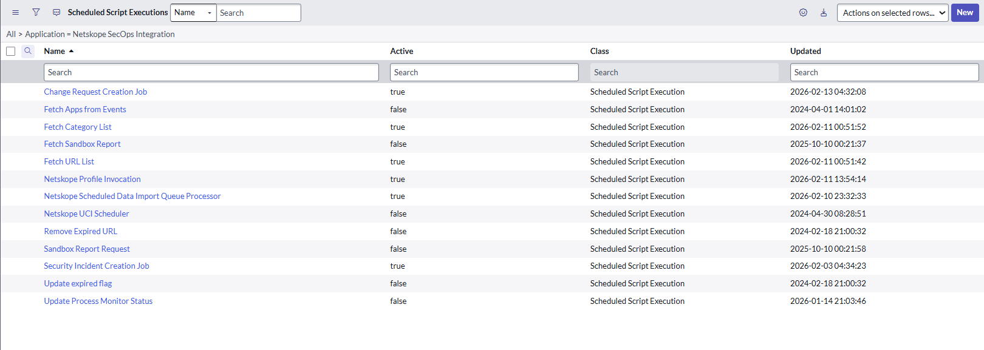Click the 2026-02-10 23:32:33 updated value
This screenshot has height=350, width=984.
[x=828, y=196]
